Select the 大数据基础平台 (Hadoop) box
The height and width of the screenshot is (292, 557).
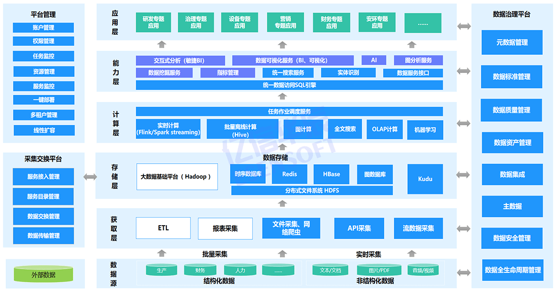(177, 177)
